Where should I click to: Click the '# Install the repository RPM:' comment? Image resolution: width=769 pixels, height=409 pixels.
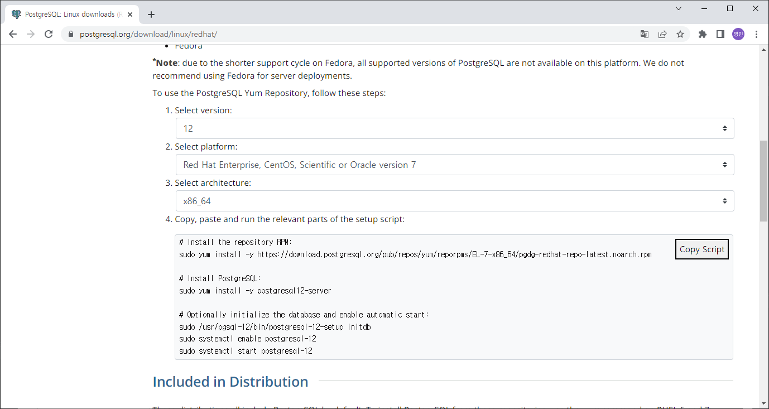[x=235, y=242]
